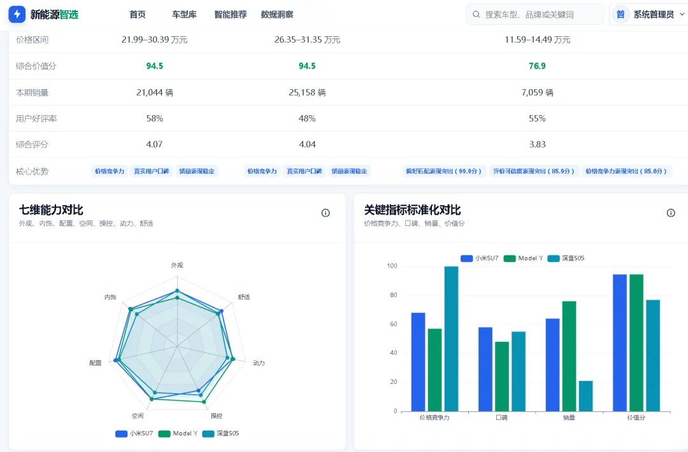Click the 25,158 辆 sales value
This screenshot has width=688, height=452.
coord(307,92)
